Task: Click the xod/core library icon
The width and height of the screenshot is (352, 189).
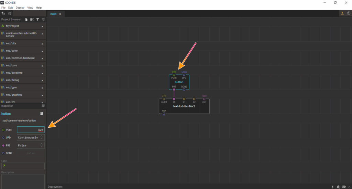Action: tap(3, 65)
